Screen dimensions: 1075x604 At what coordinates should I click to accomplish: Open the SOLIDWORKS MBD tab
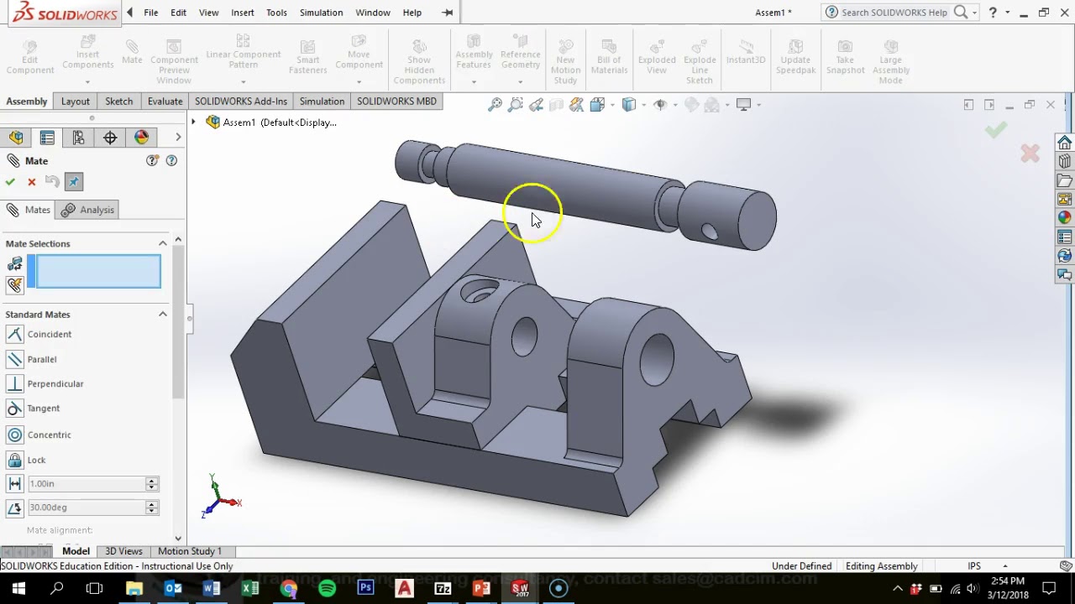pyautogui.click(x=396, y=101)
